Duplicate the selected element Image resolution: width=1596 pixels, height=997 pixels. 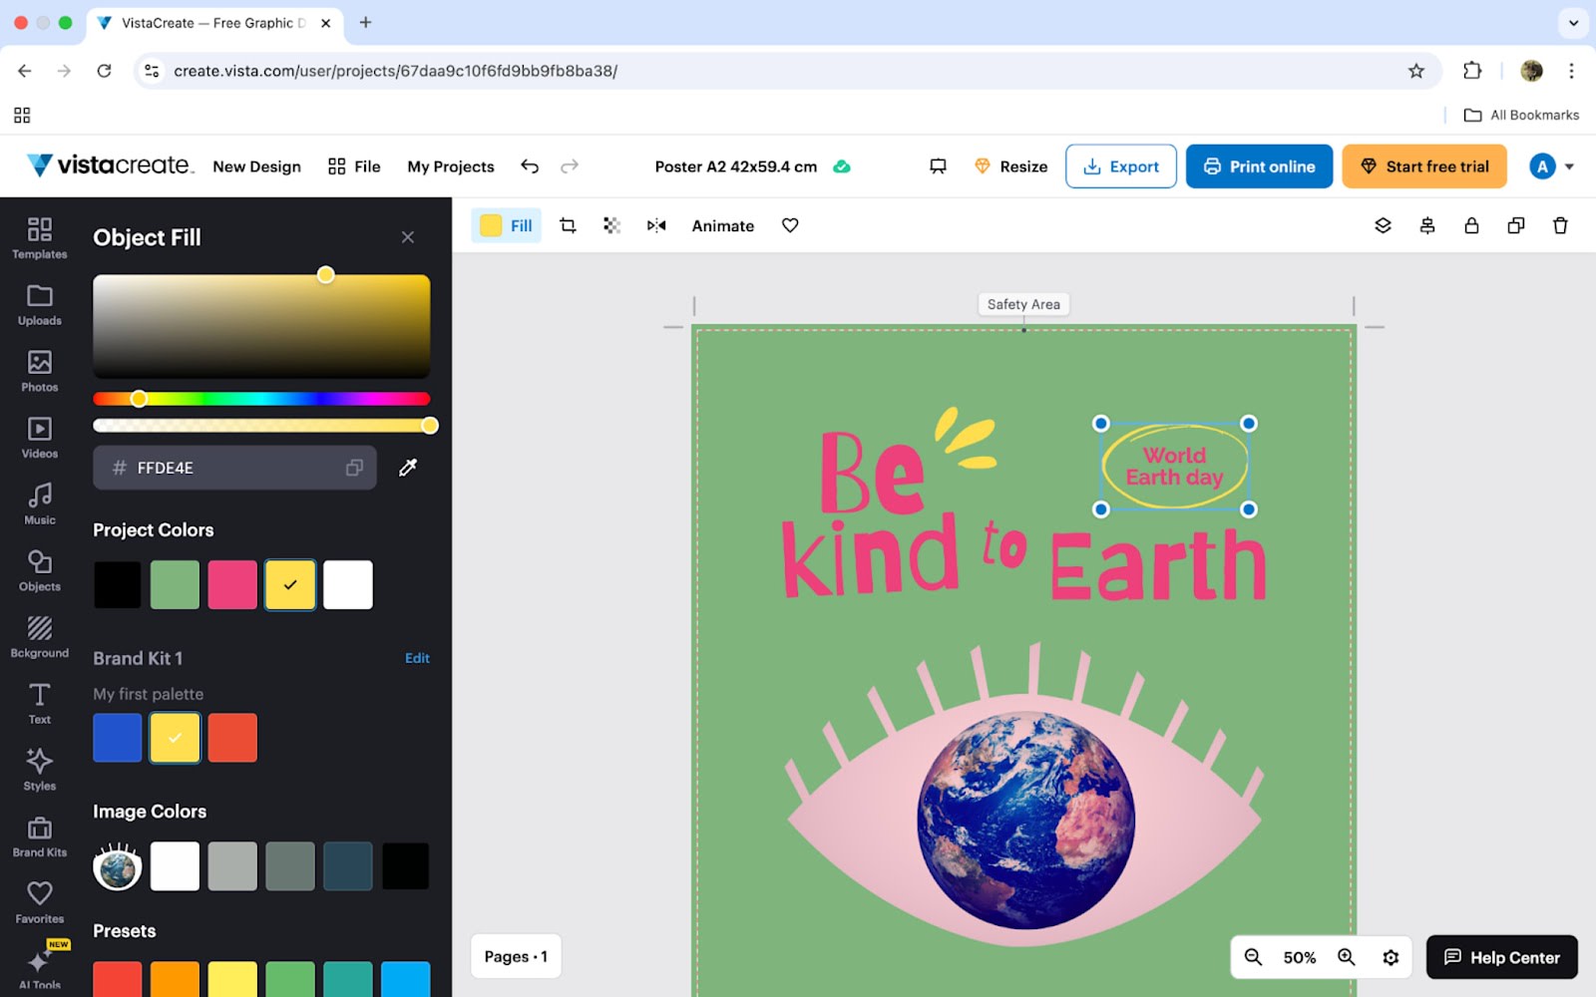pyautogui.click(x=1515, y=225)
